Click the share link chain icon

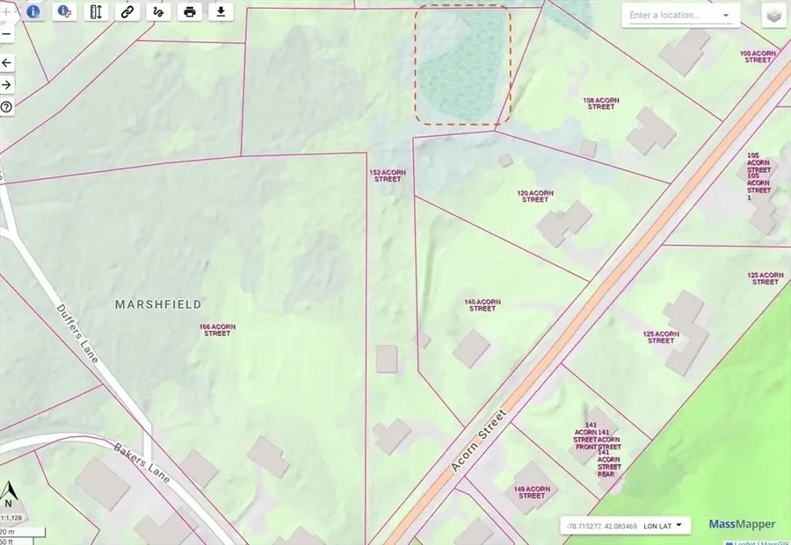coord(127,11)
